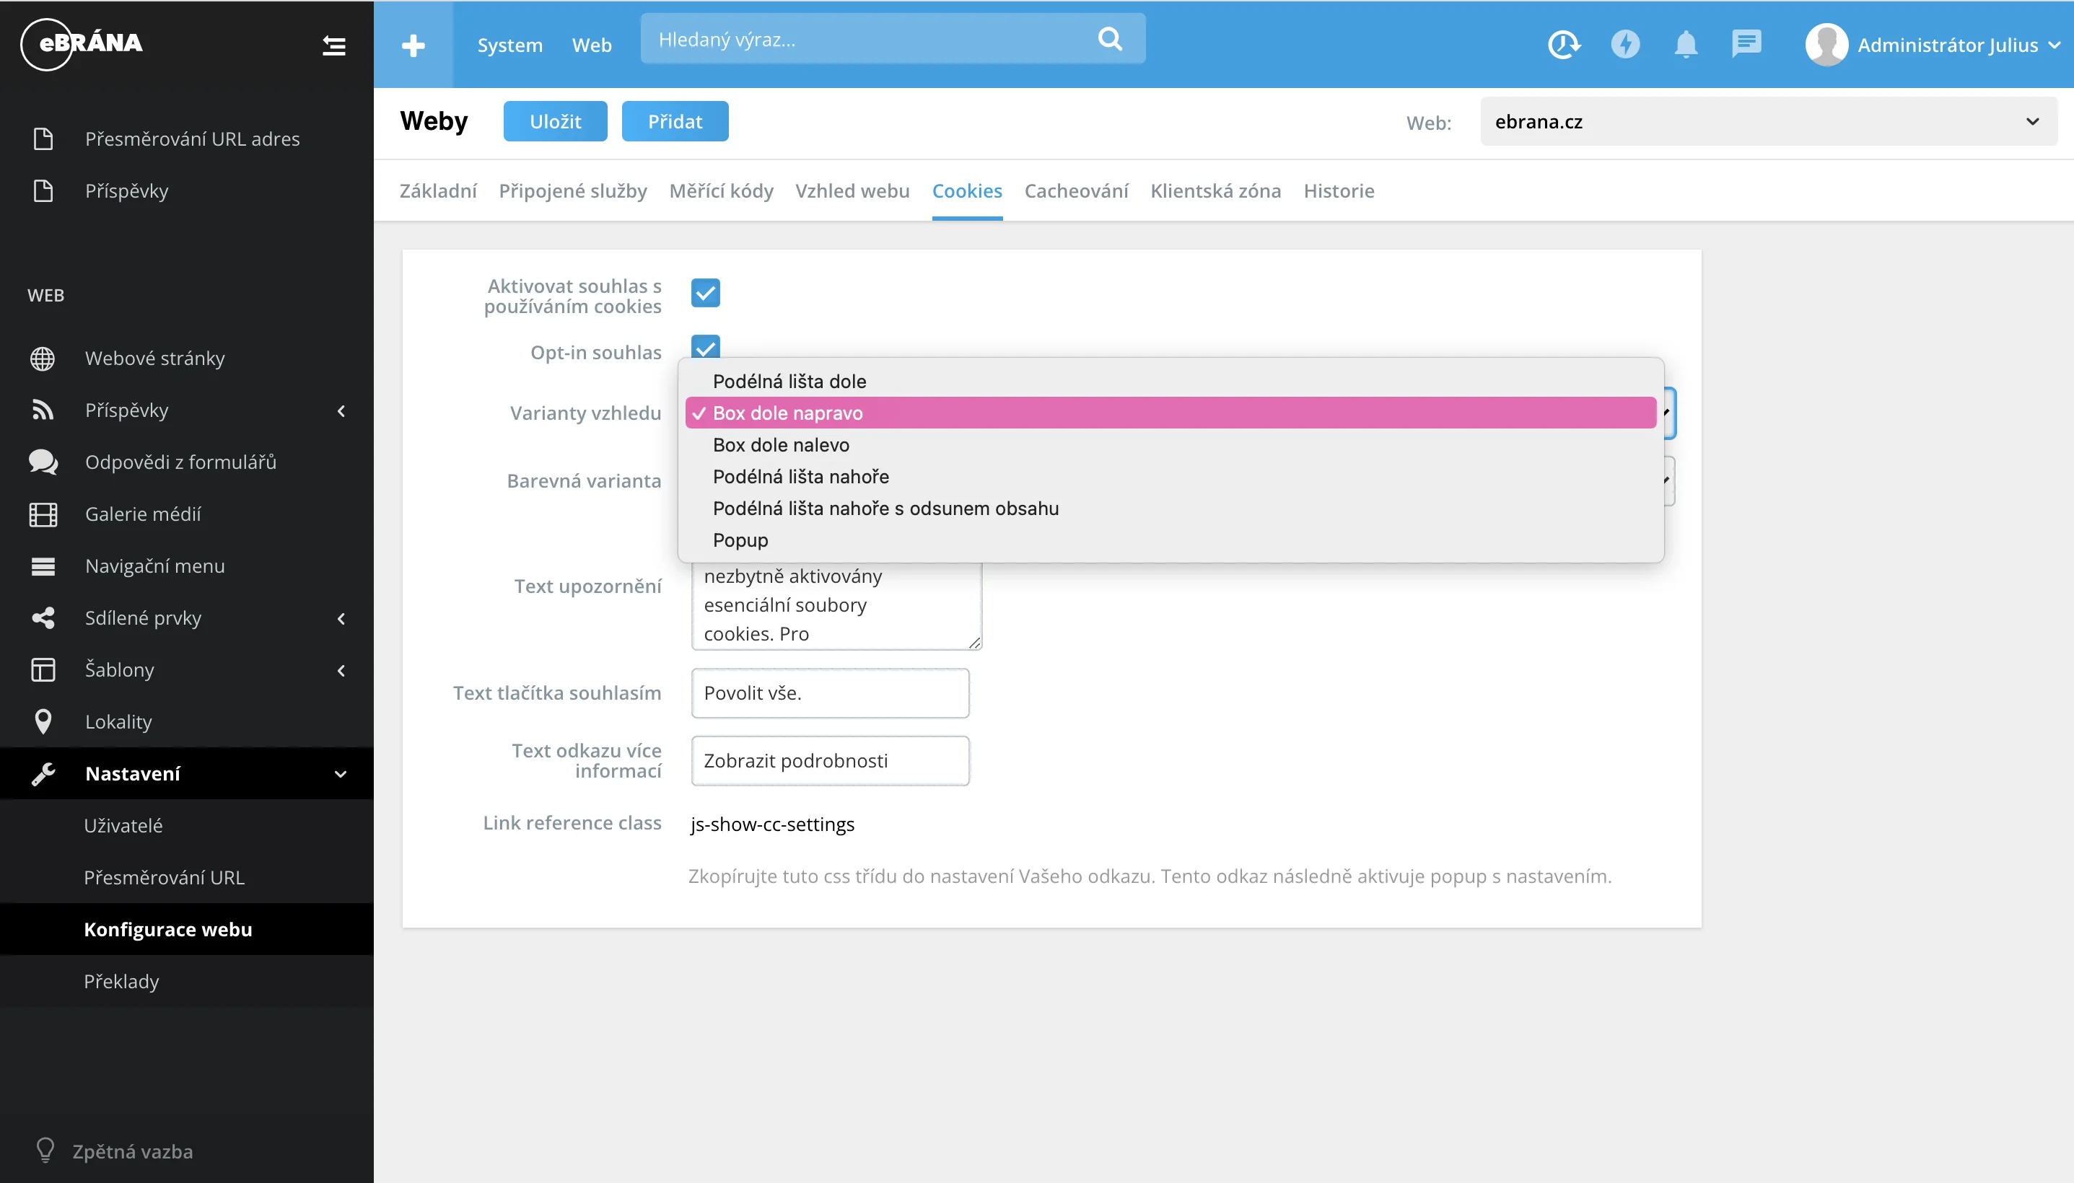Click the administrator avatar icon
2074x1183 pixels.
point(1826,45)
